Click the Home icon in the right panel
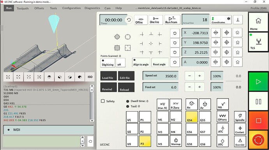 258,22
